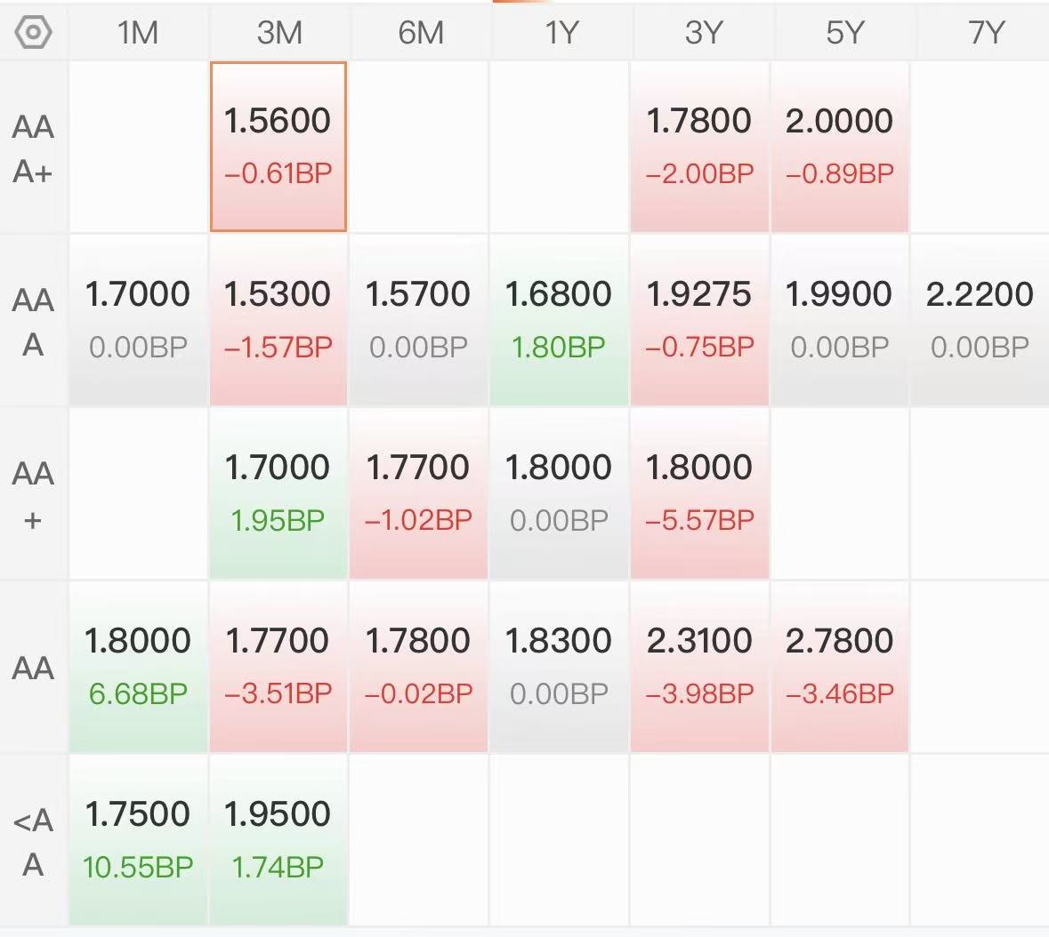Open the highlighted AAA+ 3M cell 1.5600
This screenshot has height=937, width=1049.
278,146
